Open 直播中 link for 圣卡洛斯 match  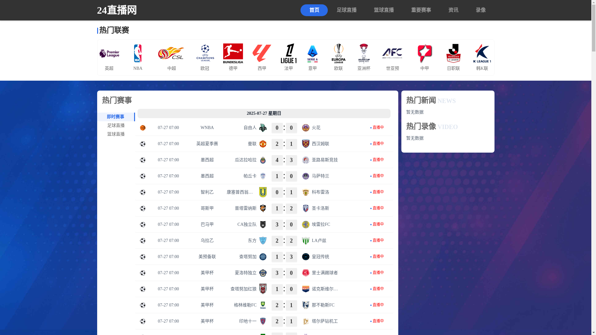point(377,208)
